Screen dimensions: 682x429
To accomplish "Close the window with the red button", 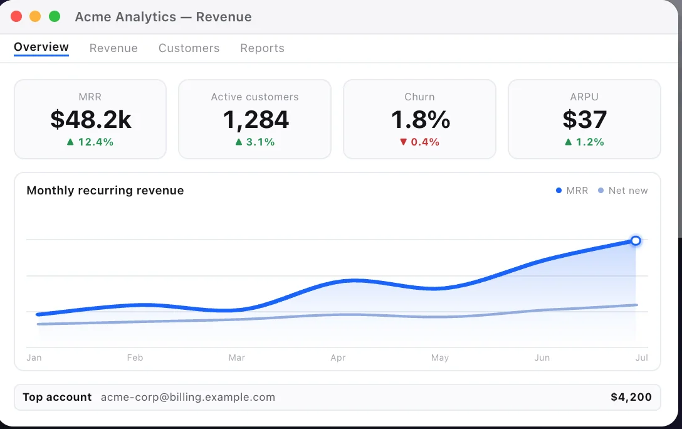I will coord(16,16).
